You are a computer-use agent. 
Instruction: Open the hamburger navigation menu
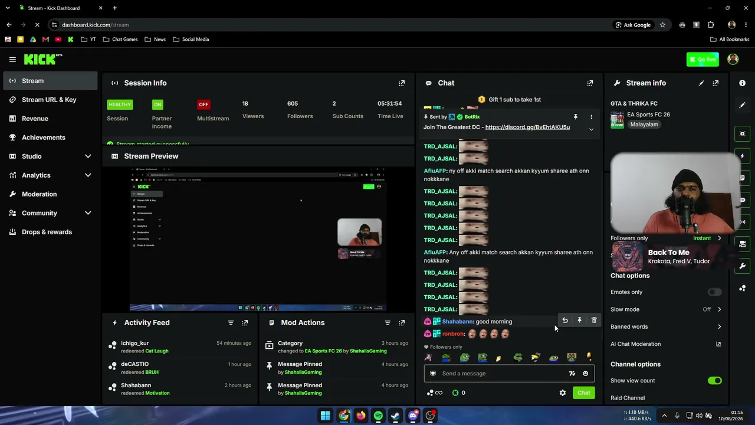tap(12, 60)
